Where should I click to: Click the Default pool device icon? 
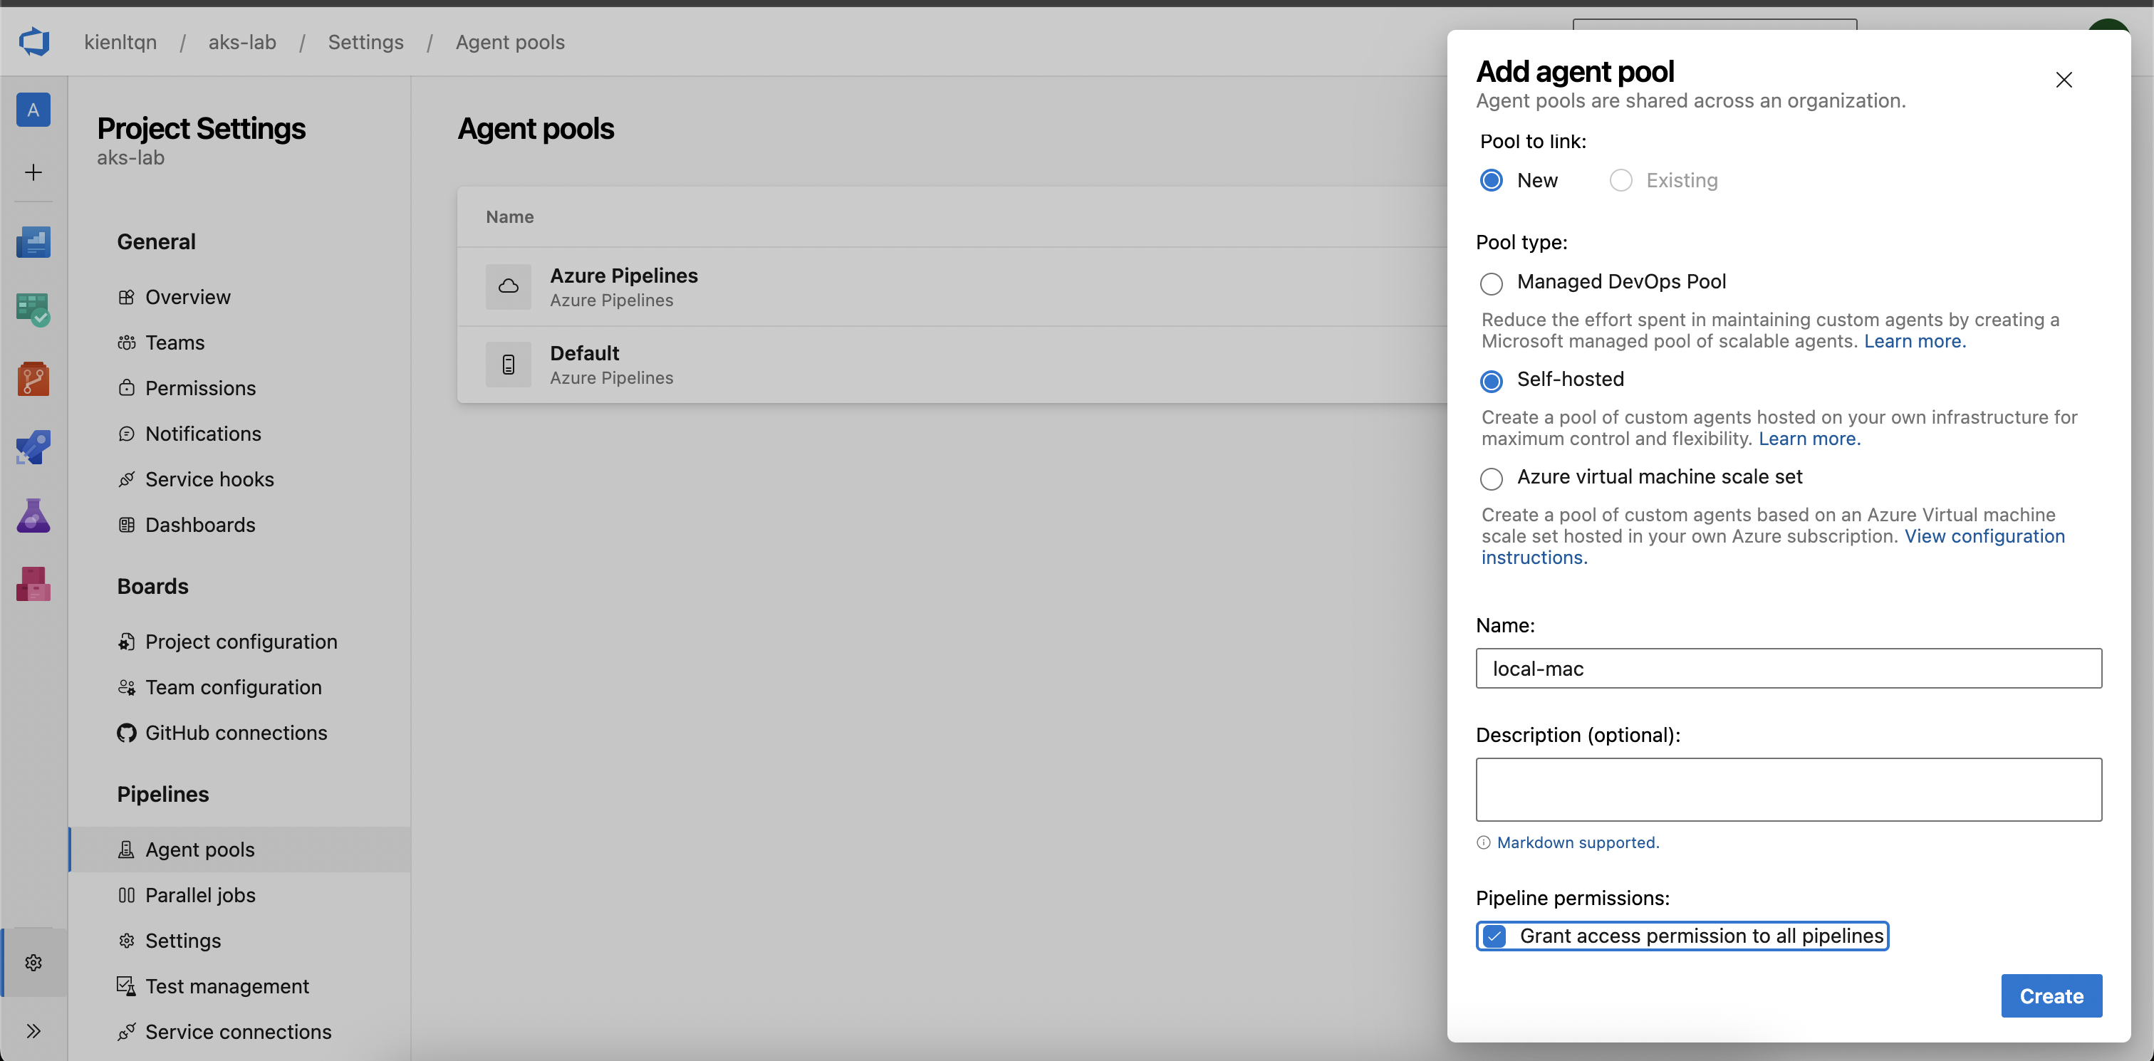509,365
